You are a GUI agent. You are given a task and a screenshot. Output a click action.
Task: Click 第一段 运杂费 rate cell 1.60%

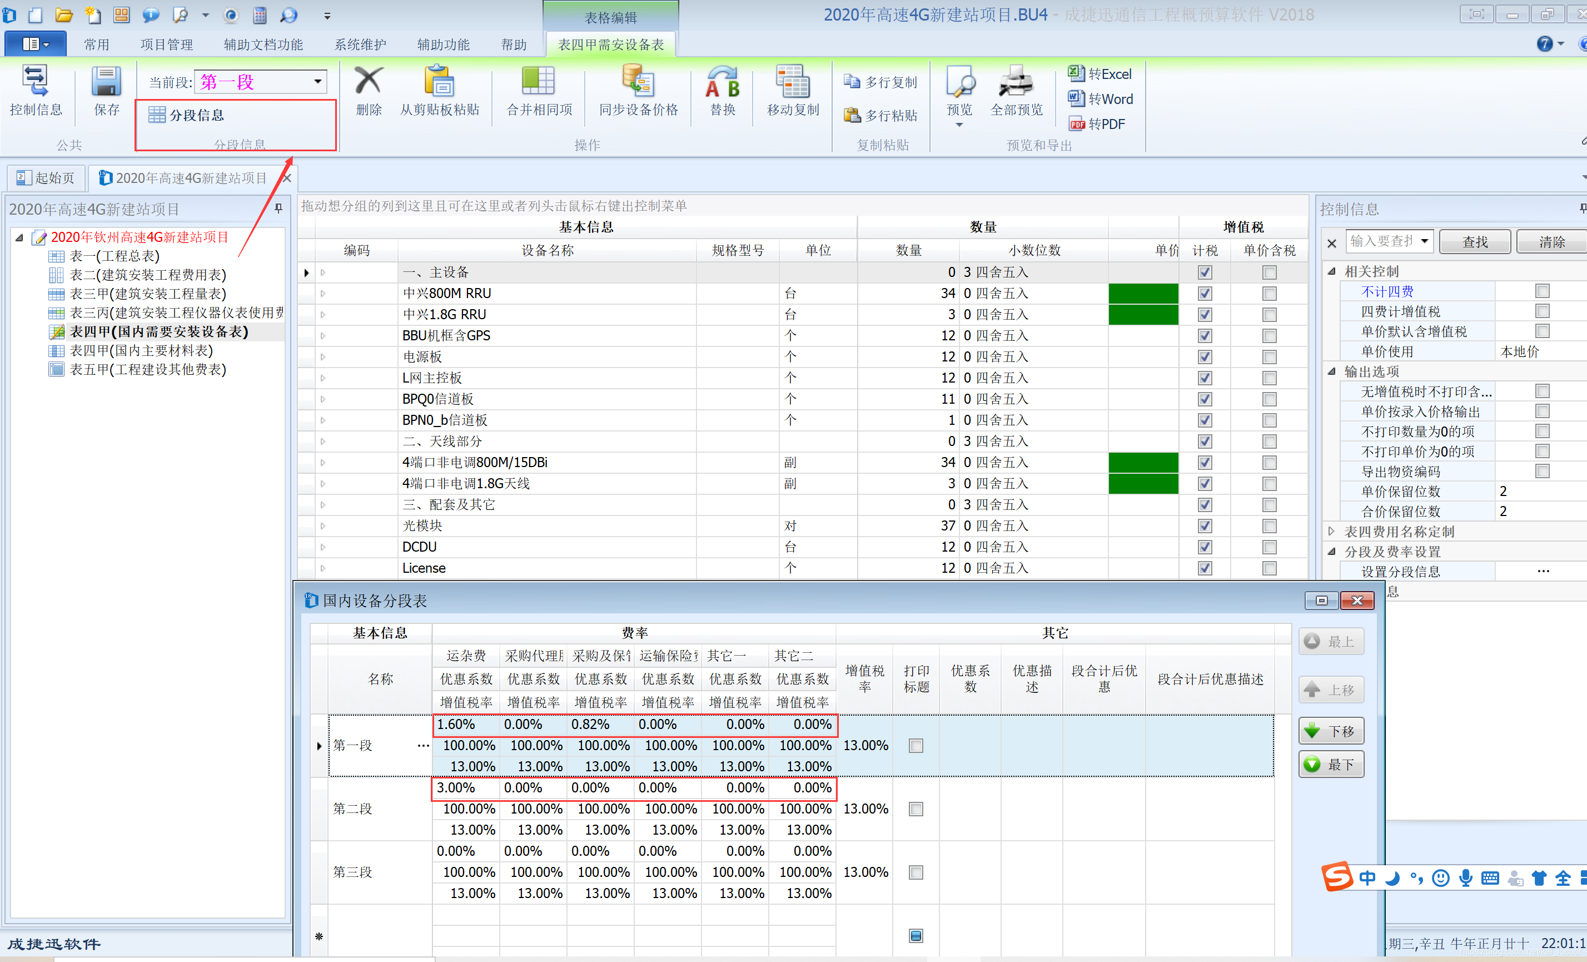coord(466,724)
